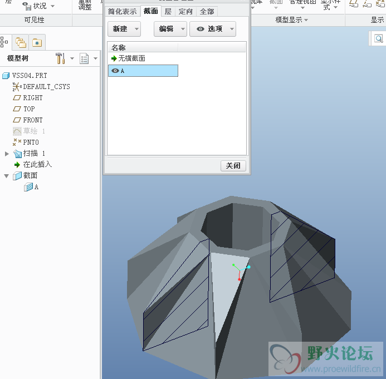The width and height of the screenshot is (386, 379).
Task: Click the model tree settings hammer icon
Action: click(x=60, y=58)
